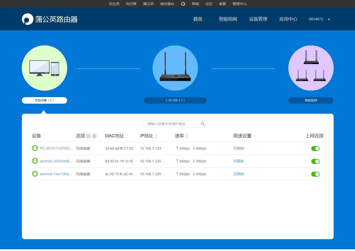Screen dimensions: 355x251
Task: Click MAC address ac:38:70:fc:b2:44
Action: coord(119,174)
